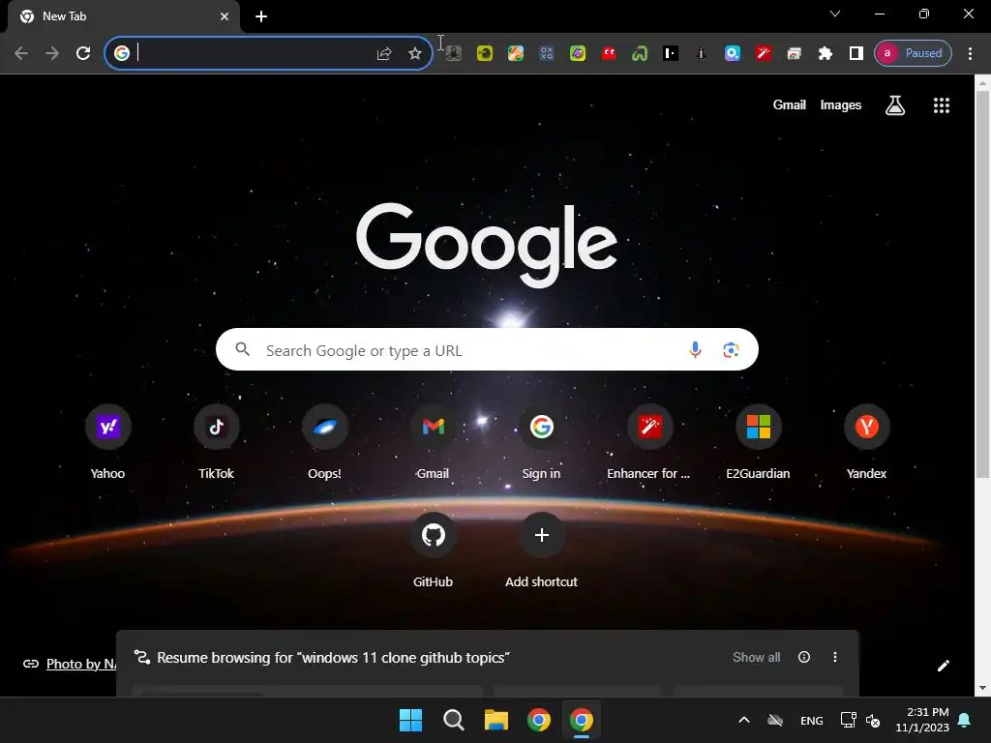Open the tic-tac-toe XO extension icon
Screen dimensions: 991x743
(547, 54)
